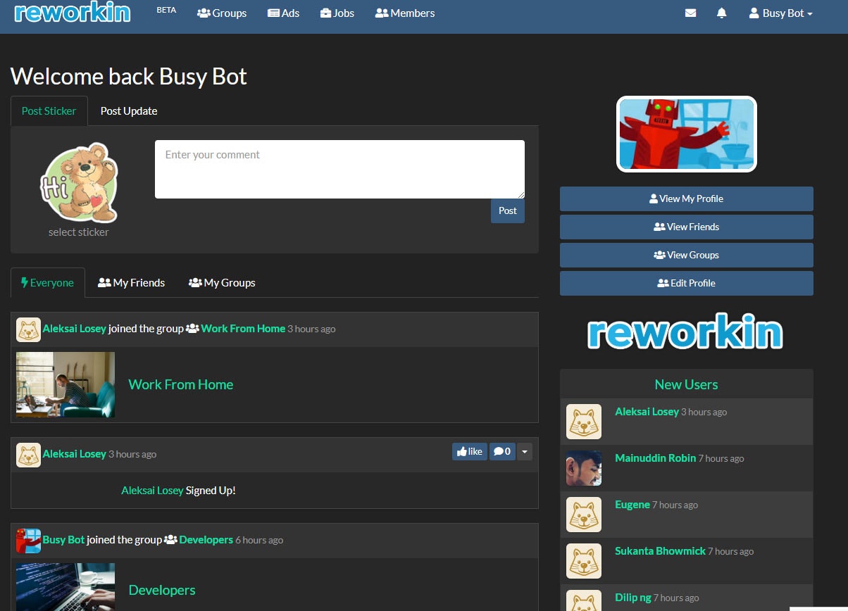Click Sukanta Bhowmick avatar in New Users
This screenshot has height=611, width=848.
[584, 561]
